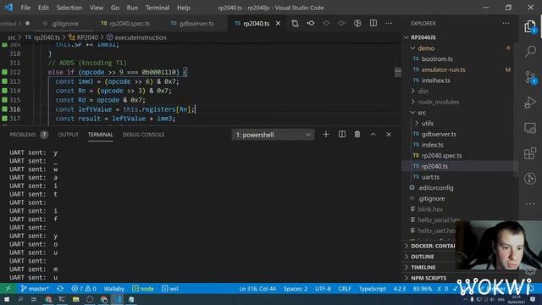Viewport: 542px width, 305px height.
Task: Close the terminal panel
Action: coord(389,134)
